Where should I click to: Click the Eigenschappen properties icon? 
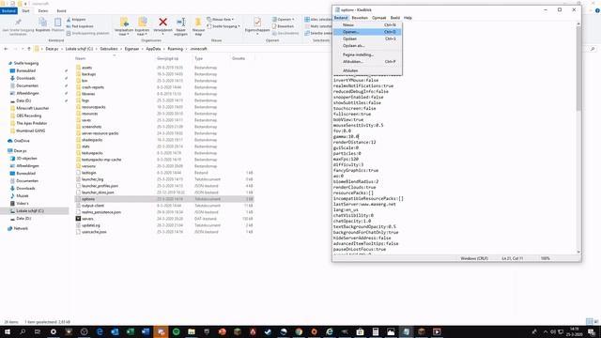point(257,23)
